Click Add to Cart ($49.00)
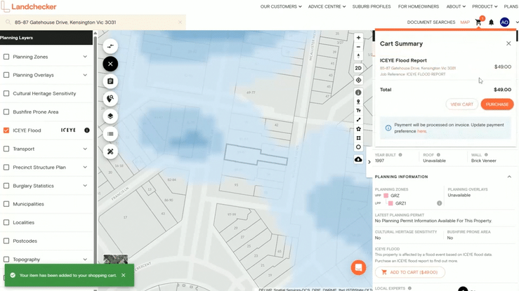 pos(409,272)
